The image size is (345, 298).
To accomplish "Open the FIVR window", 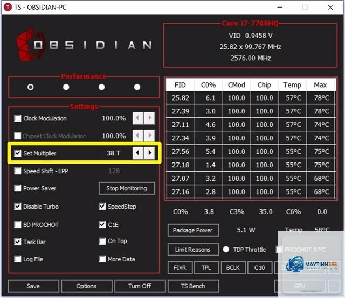I will point(180,268).
